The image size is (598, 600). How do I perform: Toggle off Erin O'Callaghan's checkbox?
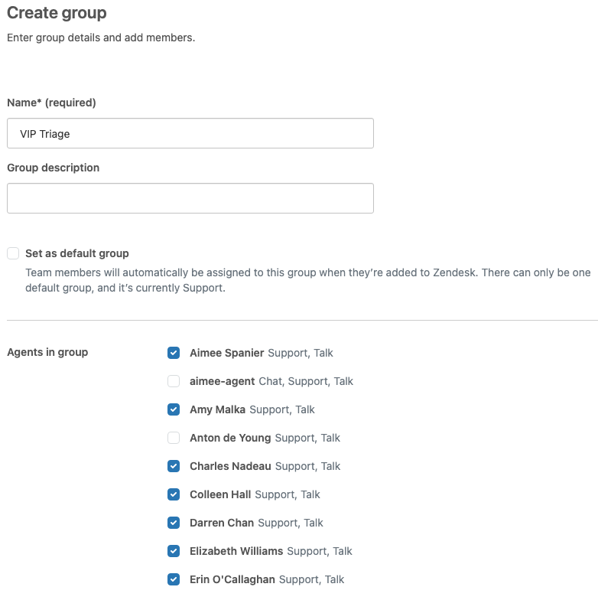(174, 579)
